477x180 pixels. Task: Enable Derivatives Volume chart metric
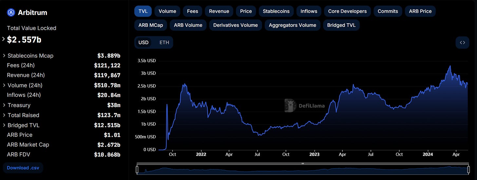[236, 25]
